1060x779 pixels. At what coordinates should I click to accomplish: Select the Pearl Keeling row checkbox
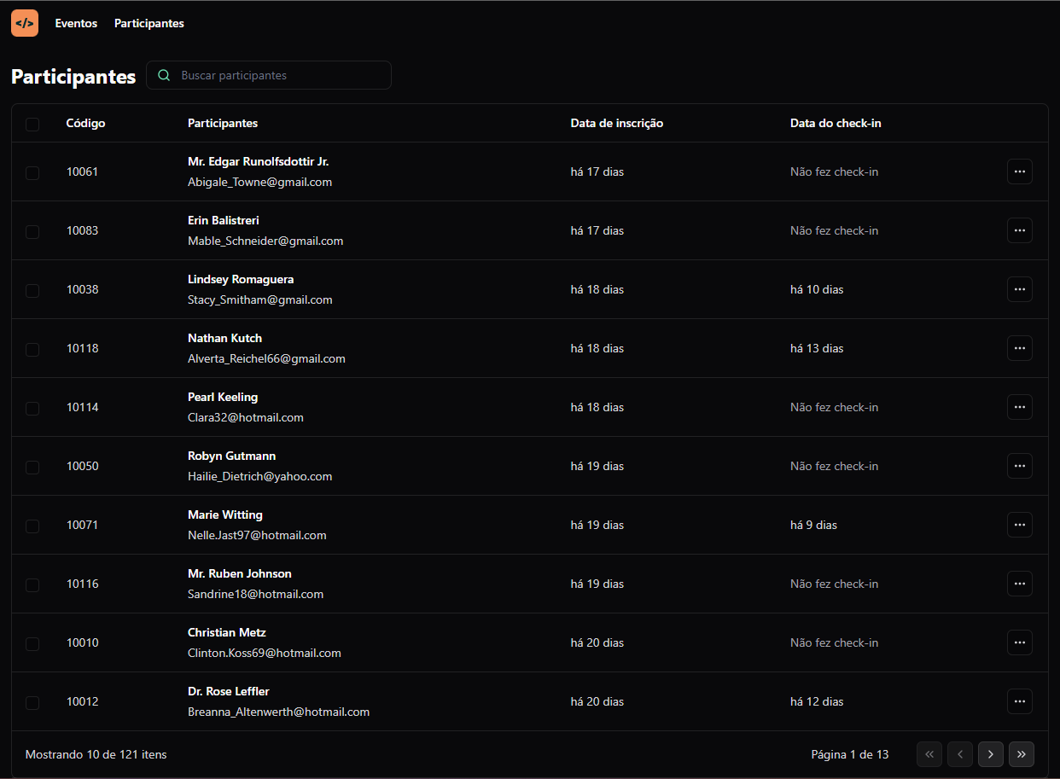32,408
